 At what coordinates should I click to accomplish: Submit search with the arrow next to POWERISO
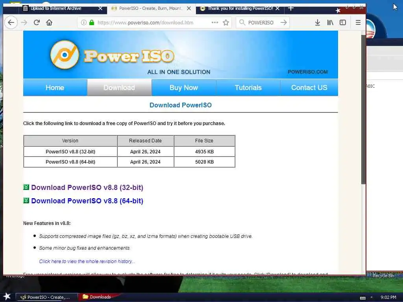pos(284,22)
